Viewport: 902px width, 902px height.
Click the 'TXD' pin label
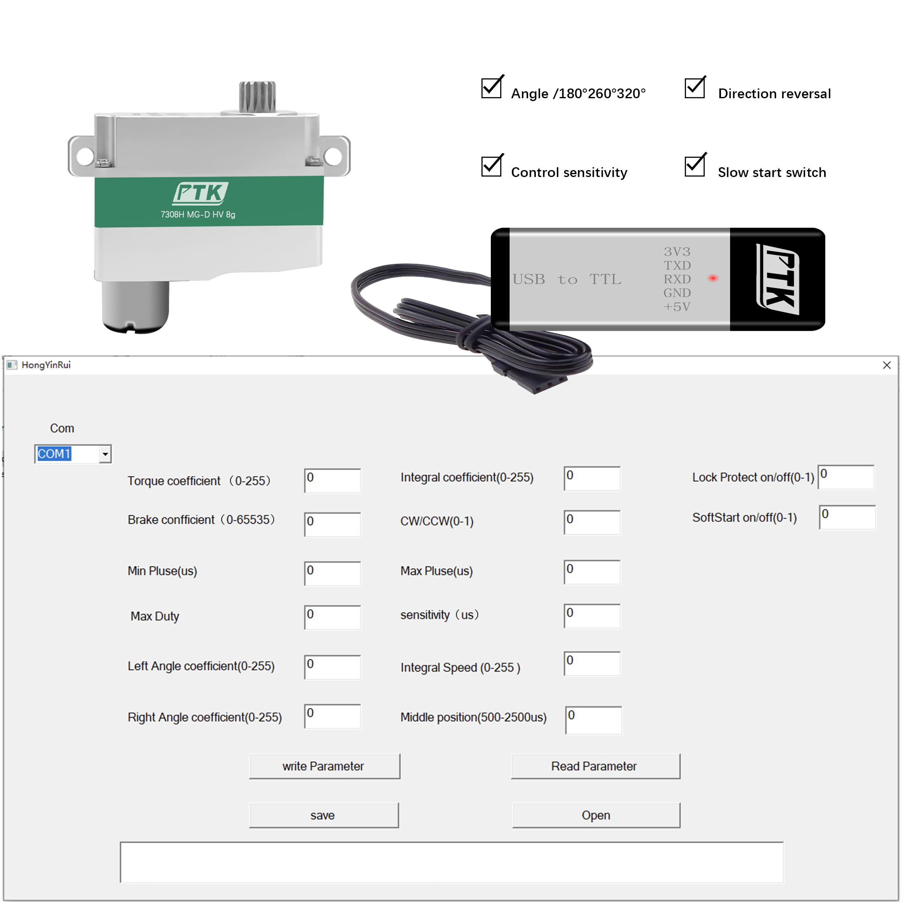(677, 265)
